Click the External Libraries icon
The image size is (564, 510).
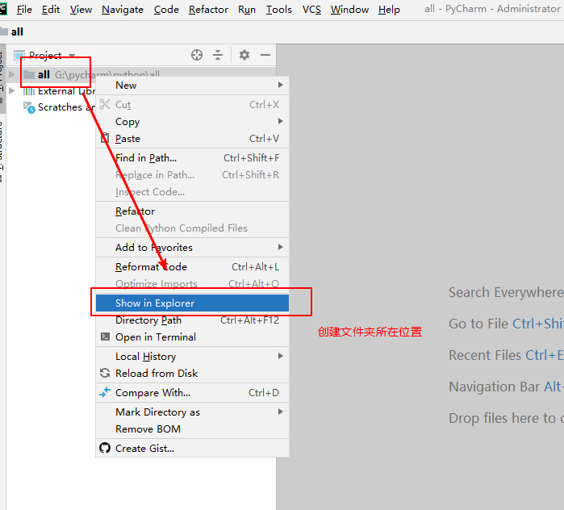(x=29, y=91)
